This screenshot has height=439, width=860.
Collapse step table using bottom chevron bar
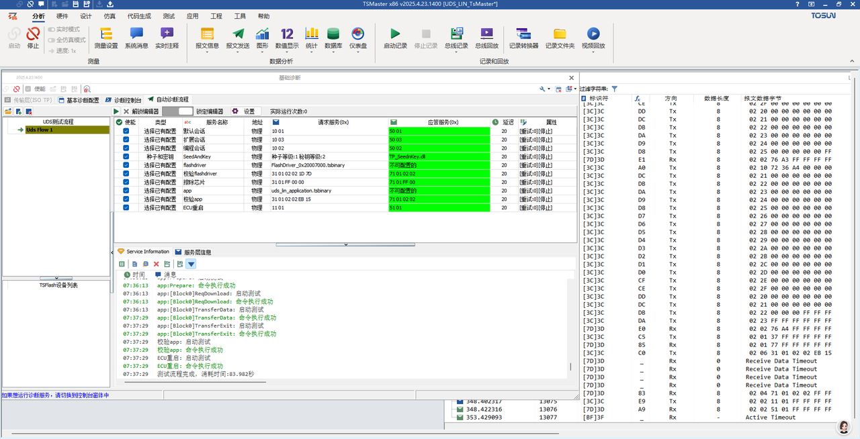(x=345, y=244)
